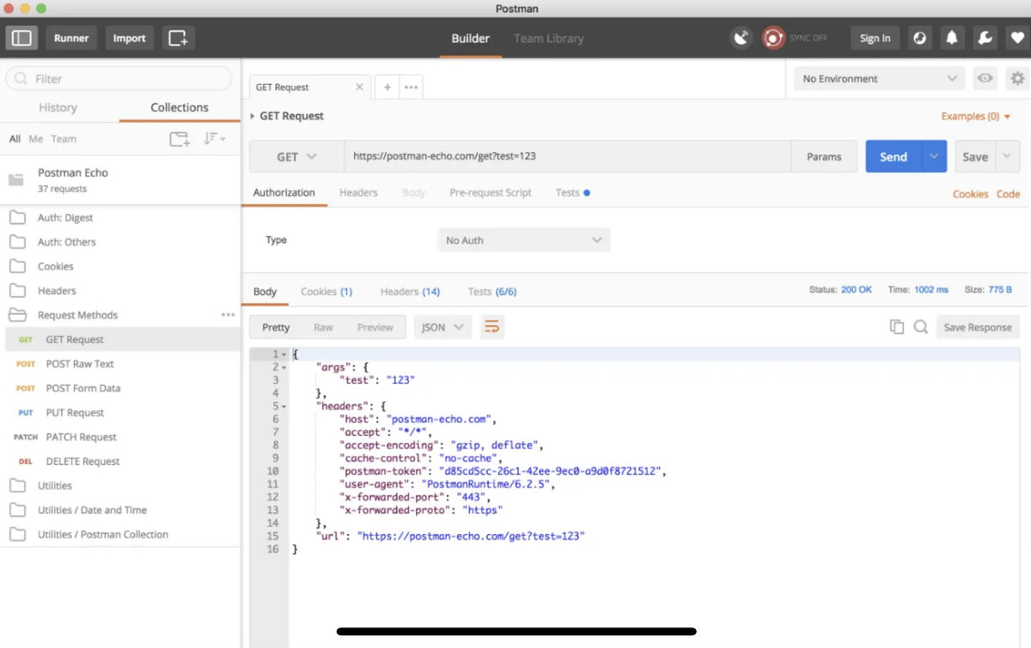Open the Send button dropdown arrow
1031x648 pixels.
click(x=934, y=157)
